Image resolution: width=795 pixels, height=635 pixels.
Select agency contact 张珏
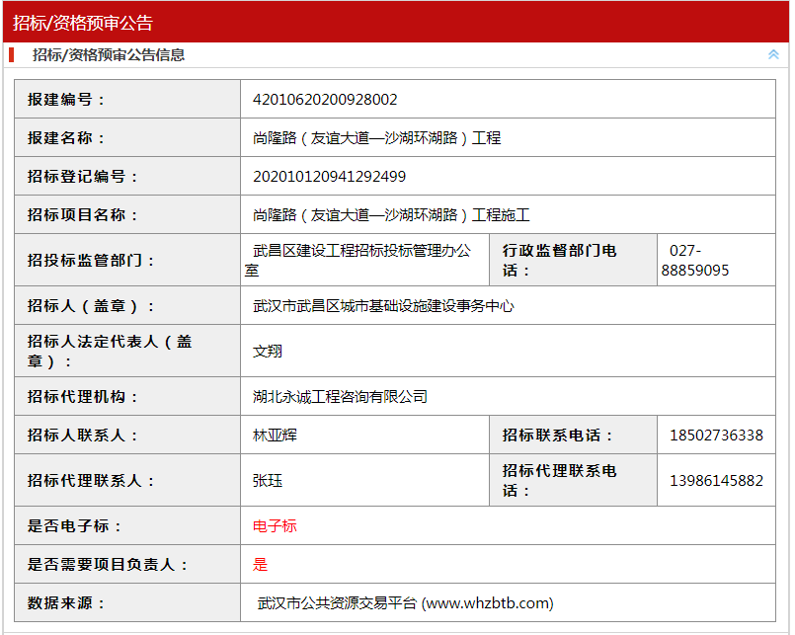click(x=268, y=480)
